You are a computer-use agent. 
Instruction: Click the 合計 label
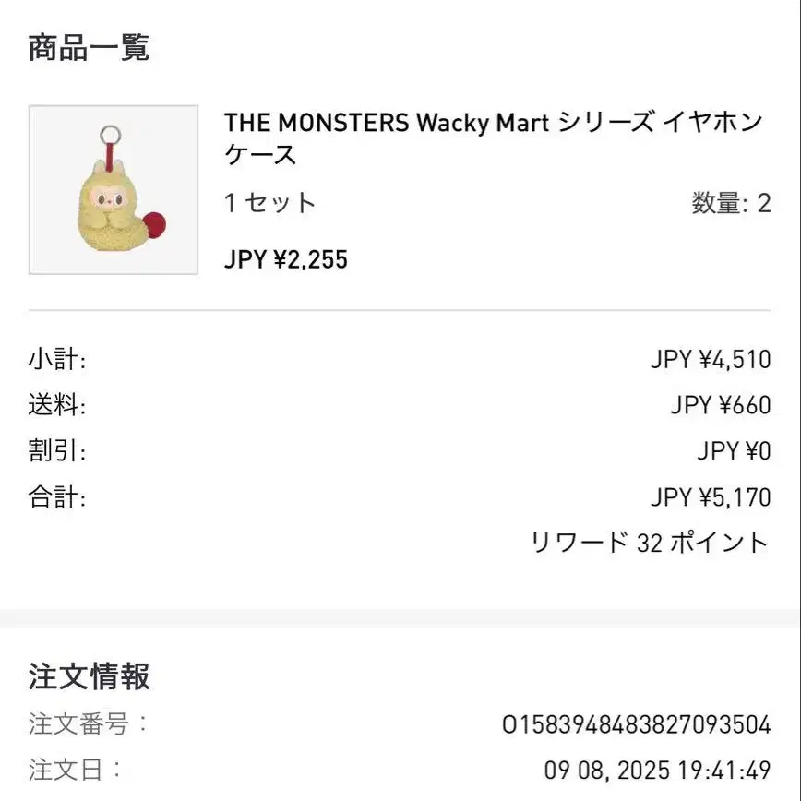tap(56, 498)
